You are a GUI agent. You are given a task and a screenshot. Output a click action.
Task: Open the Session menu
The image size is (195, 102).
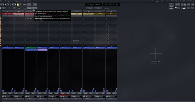[2, 1]
